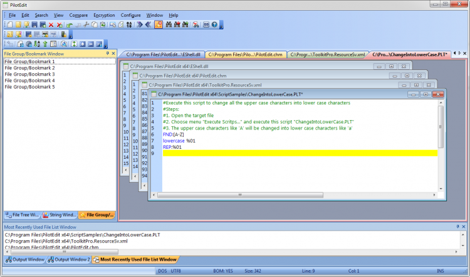Create a new file with the blank page icon
The width and height of the screenshot is (470, 277).
pyautogui.click(x=10, y=25)
